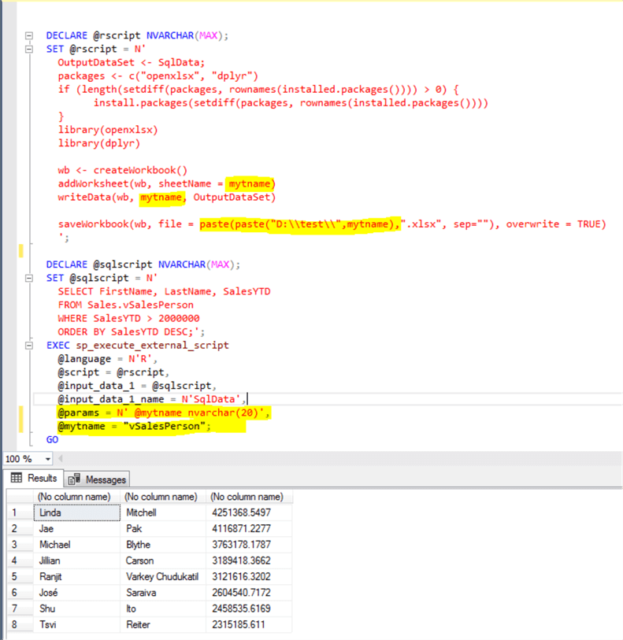Image resolution: width=623 pixels, height=640 pixels.
Task: Click 'library(openxlsx)' code line
Action: coord(108,130)
